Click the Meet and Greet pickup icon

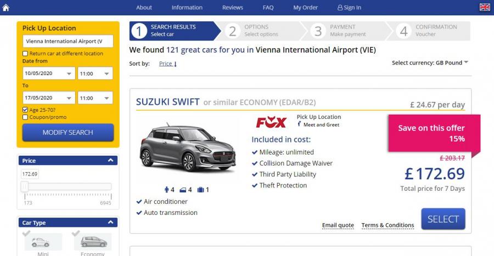pyautogui.click(x=299, y=124)
